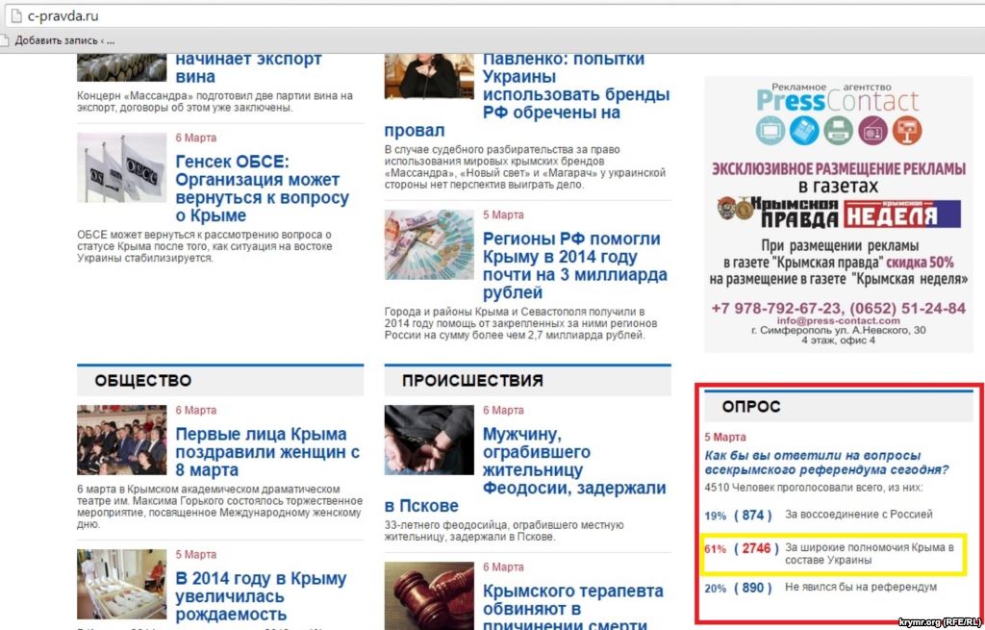
Task: Click the green printer icon in PressContact ad
Action: point(838,129)
